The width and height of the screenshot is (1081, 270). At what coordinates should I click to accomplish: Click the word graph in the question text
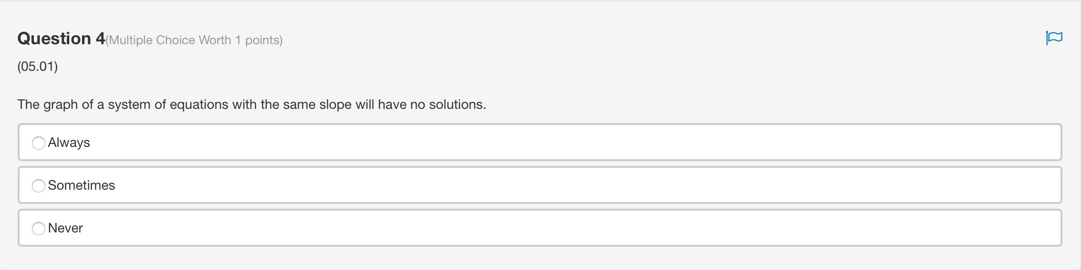coord(60,105)
